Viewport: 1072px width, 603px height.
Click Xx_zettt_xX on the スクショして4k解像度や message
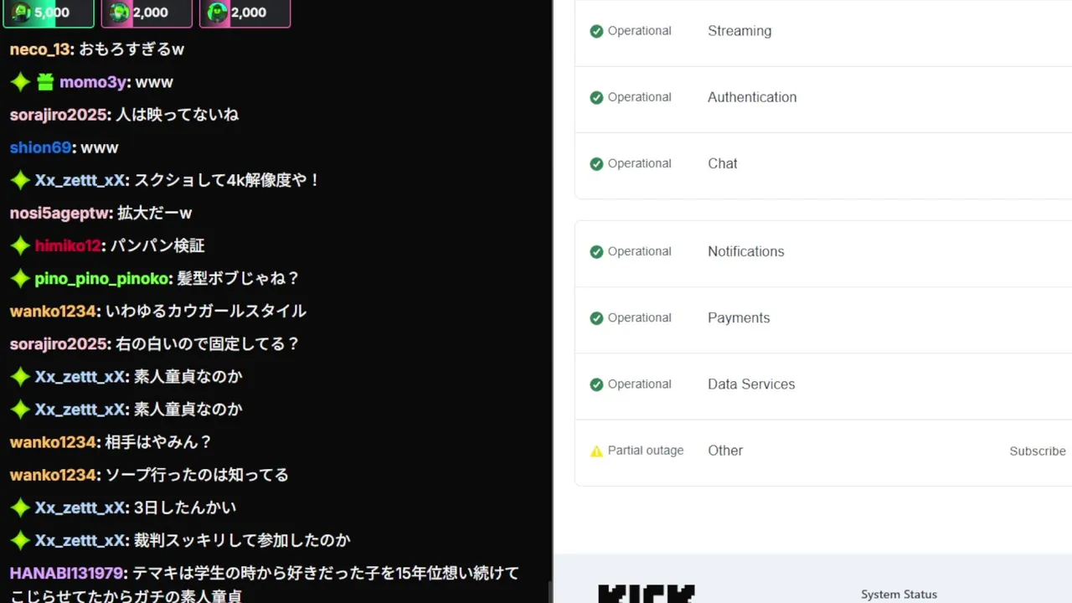[x=80, y=180]
